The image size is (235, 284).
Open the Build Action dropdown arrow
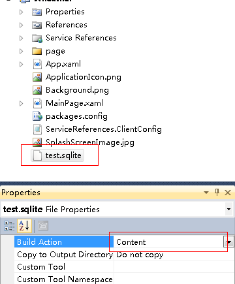pyautogui.click(x=228, y=242)
